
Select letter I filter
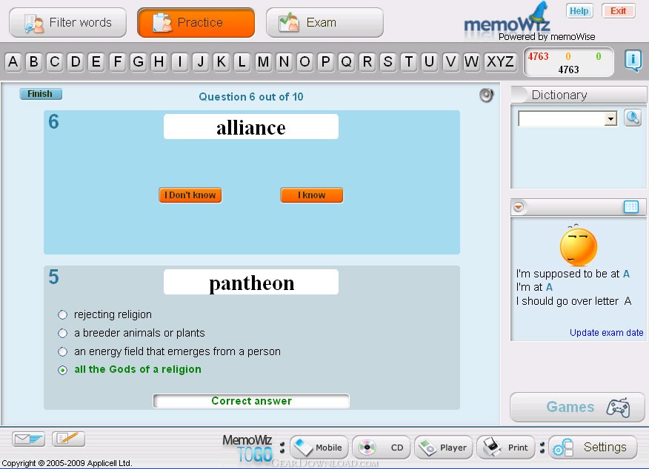pyautogui.click(x=179, y=61)
